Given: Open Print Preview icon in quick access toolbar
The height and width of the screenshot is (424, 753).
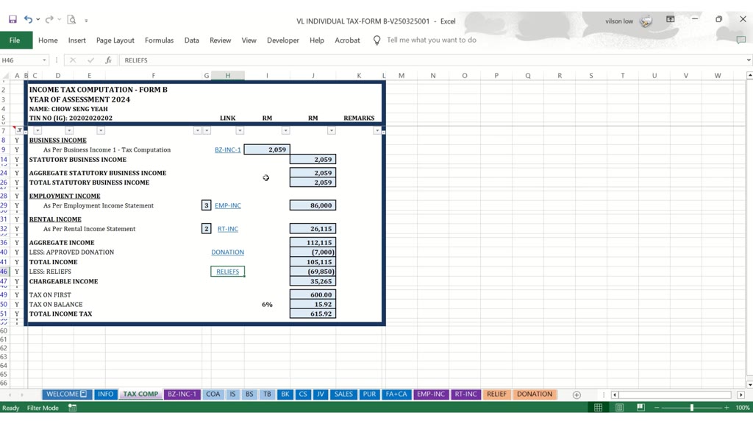Looking at the screenshot, I should click(71, 20).
